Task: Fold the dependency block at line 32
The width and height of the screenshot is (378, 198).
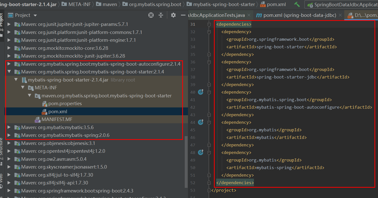Action: coord(209,32)
